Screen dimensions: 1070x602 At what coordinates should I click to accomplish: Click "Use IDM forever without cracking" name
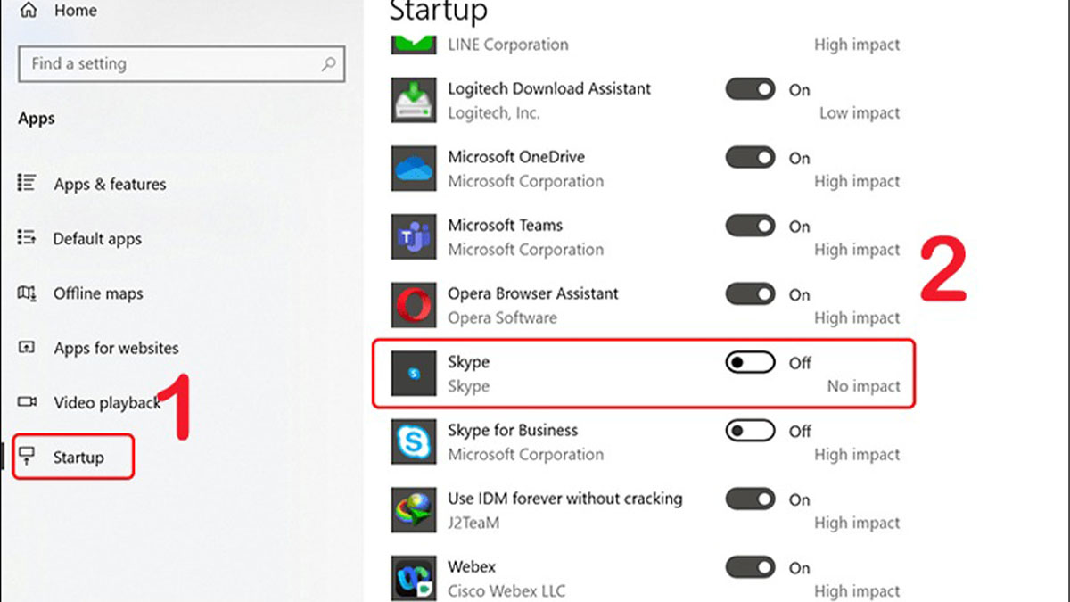pos(565,499)
